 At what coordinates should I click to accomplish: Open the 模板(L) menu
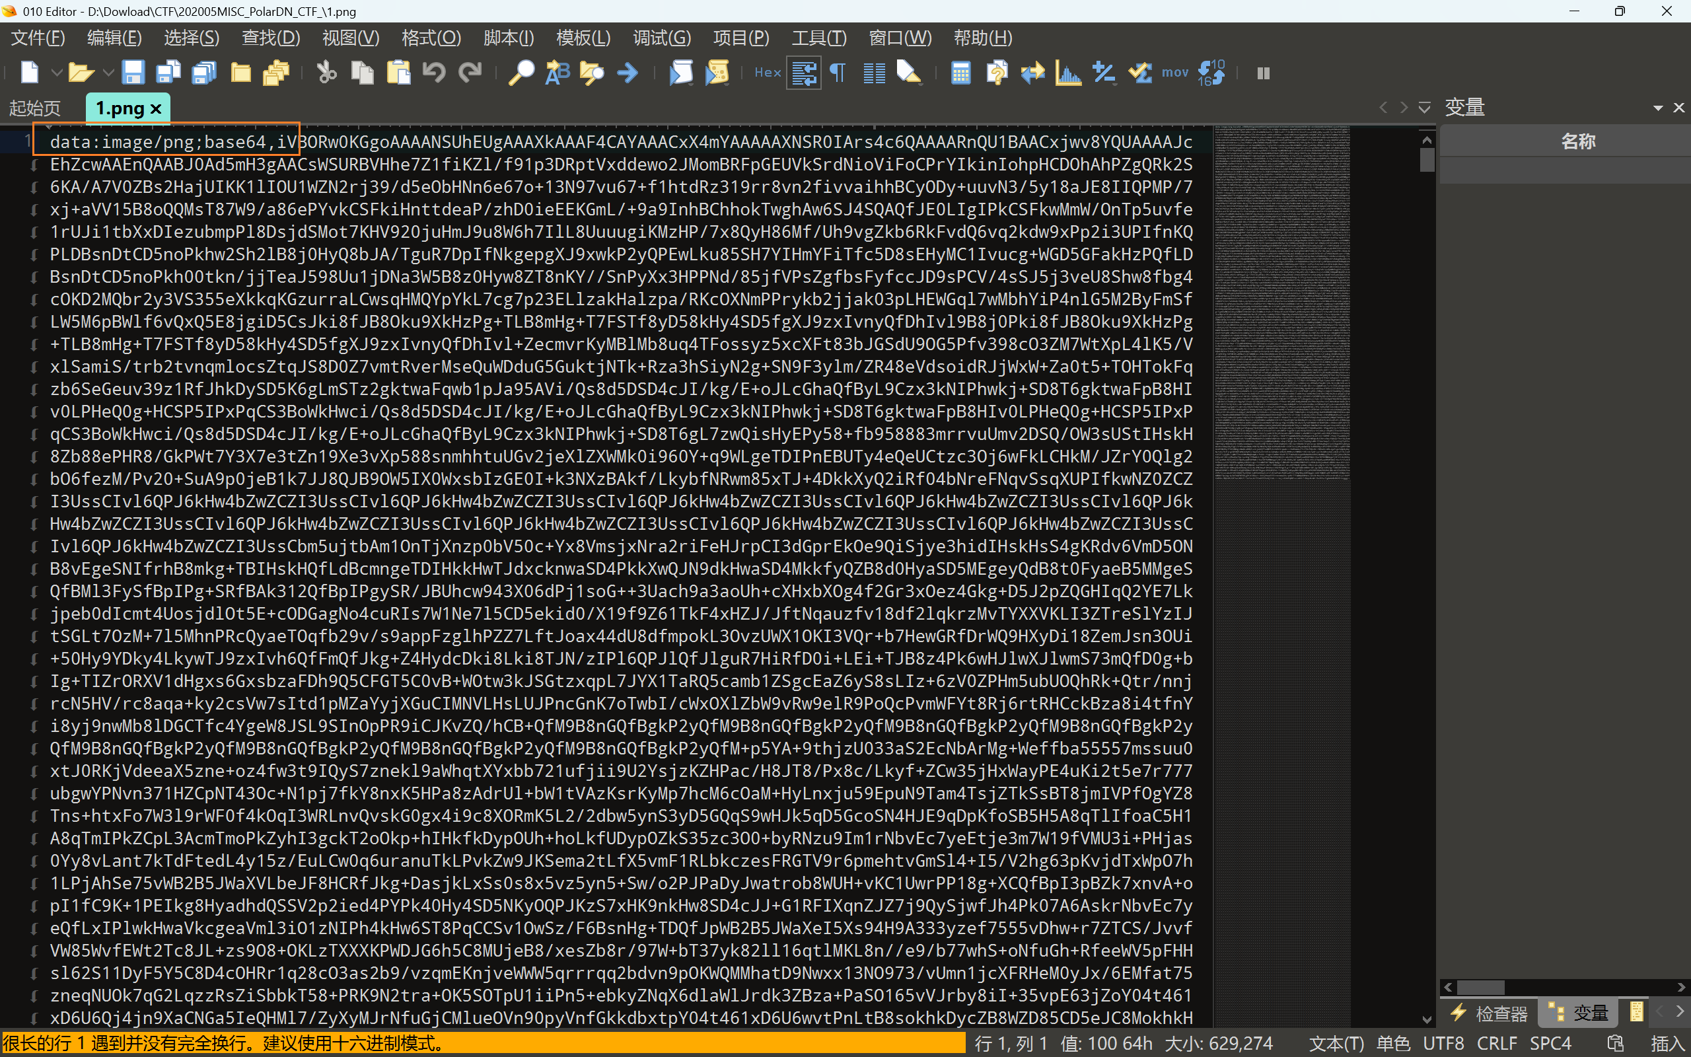[x=583, y=38]
